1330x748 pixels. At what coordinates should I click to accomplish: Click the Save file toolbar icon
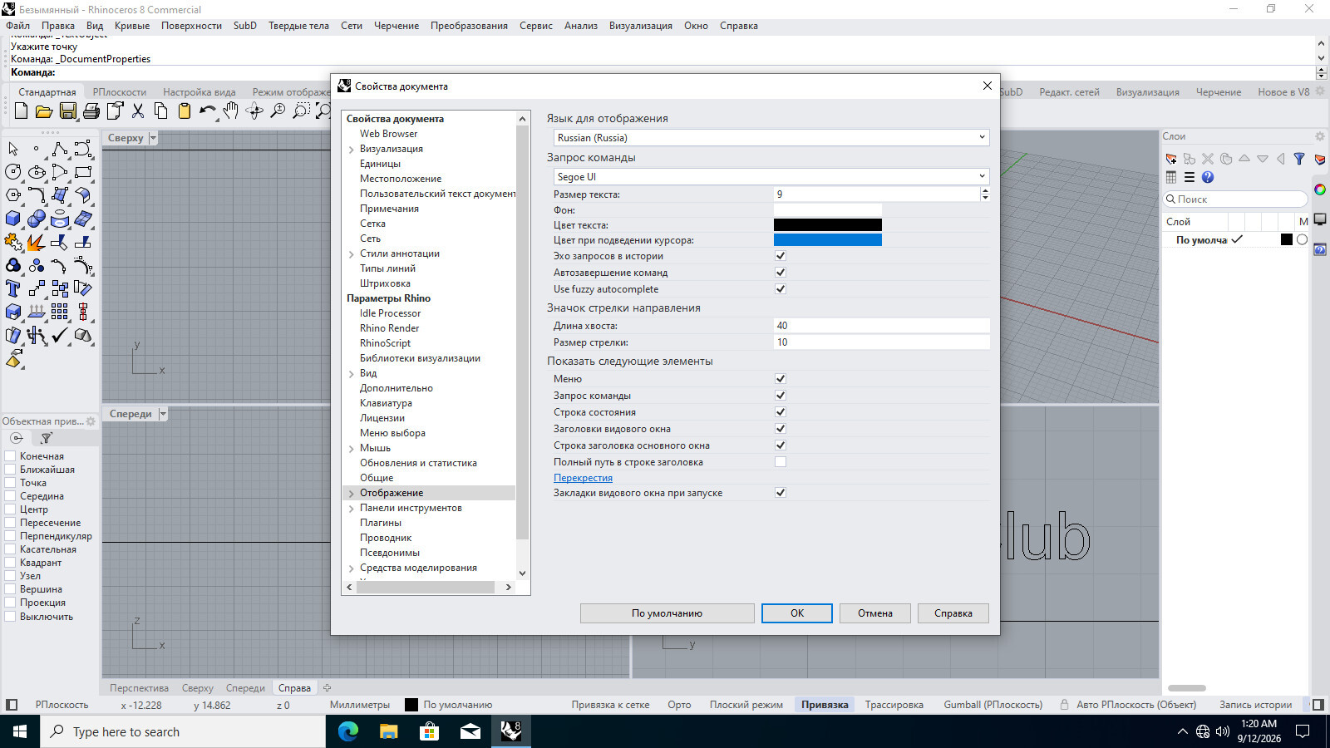[x=68, y=111]
